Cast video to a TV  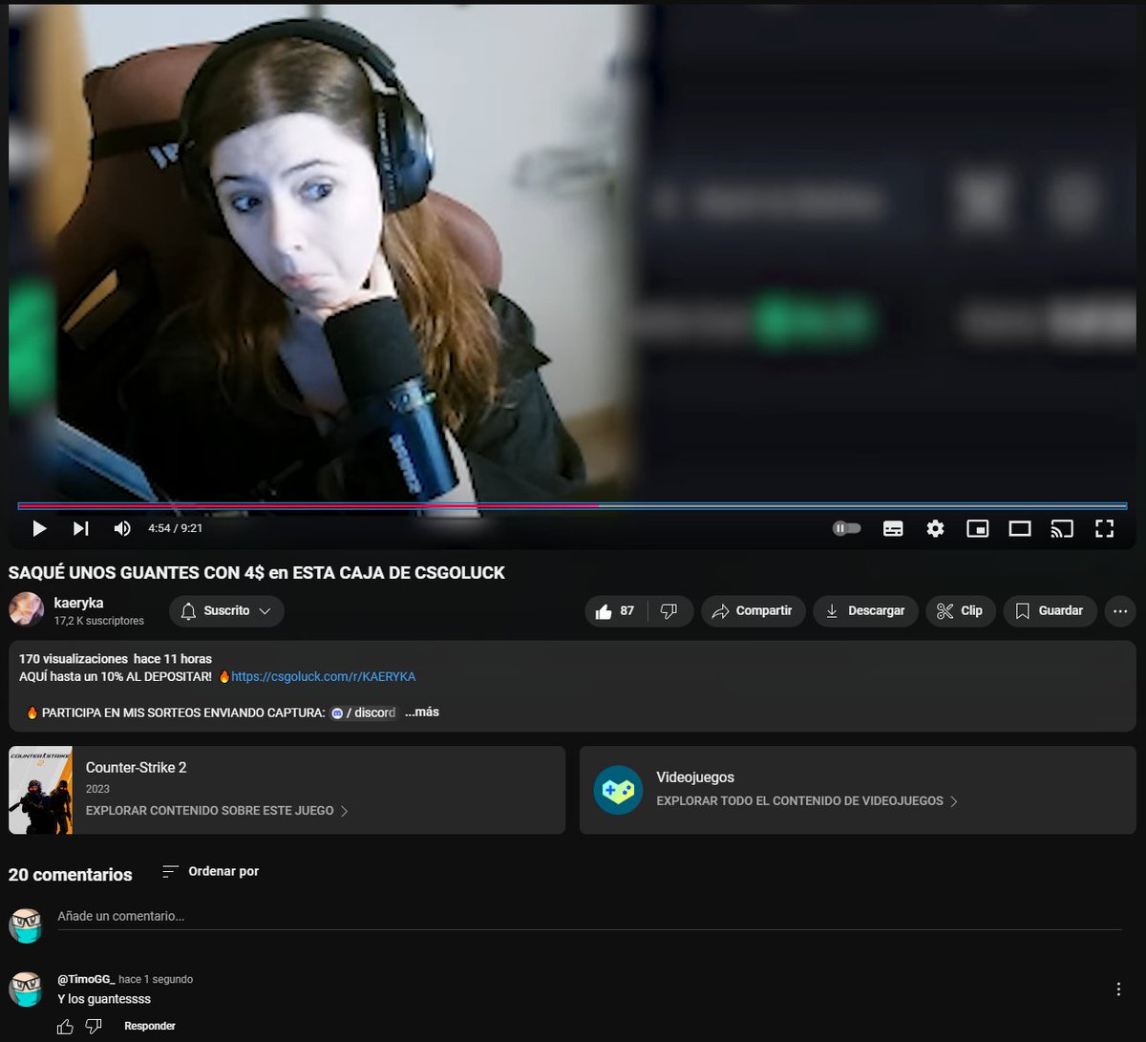click(x=1062, y=528)
